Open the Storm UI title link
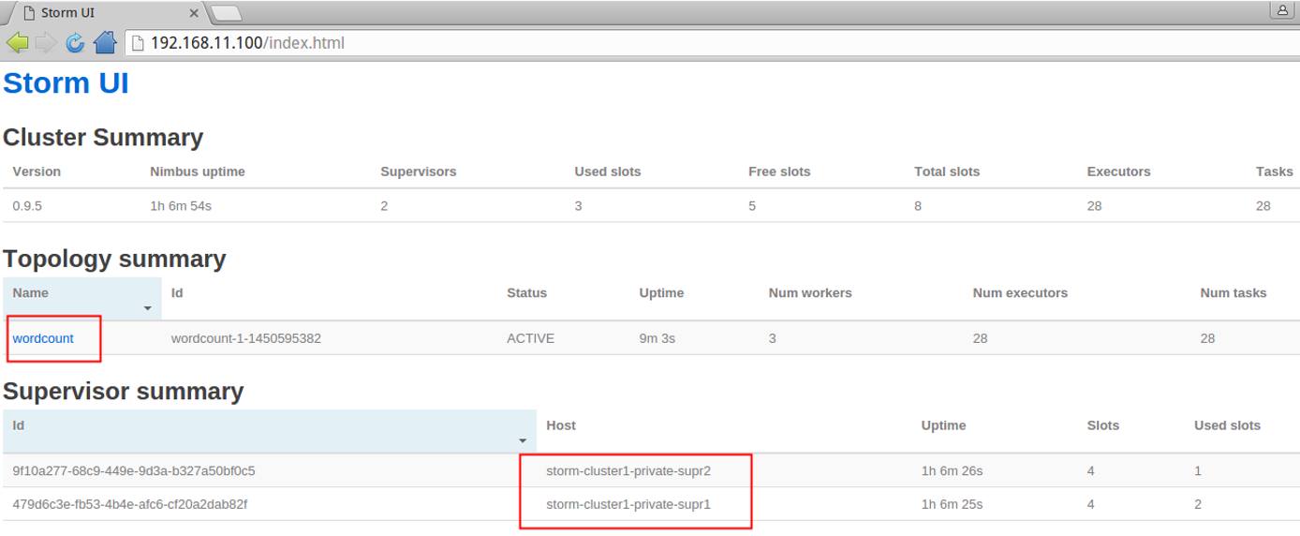The height and width of the screenshot is (536, 1300). pos(66,83)
